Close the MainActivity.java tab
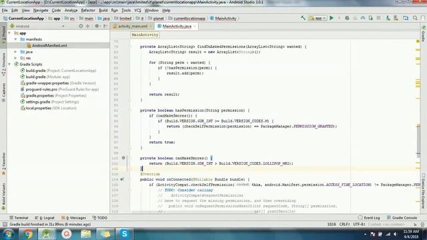 (x=194, y=27)
